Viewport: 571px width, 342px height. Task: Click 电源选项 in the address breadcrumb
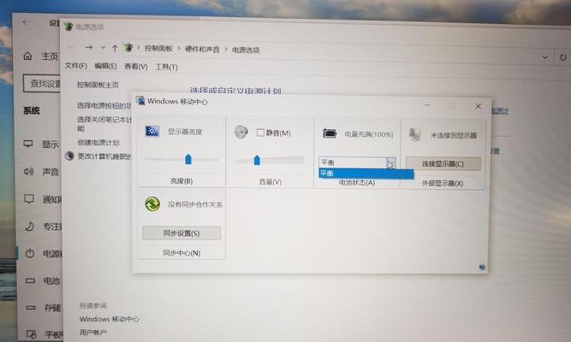pos(246,50)
